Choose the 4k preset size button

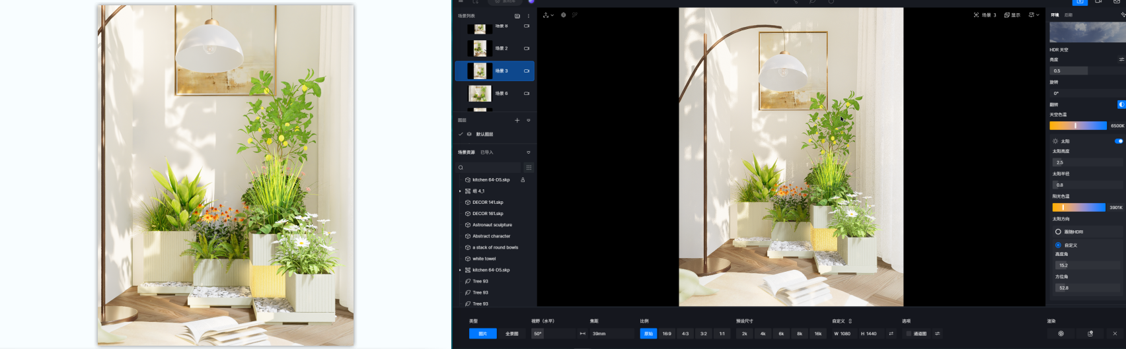point(763,334)
